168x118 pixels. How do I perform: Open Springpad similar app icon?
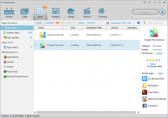click(x=144, y=85)
